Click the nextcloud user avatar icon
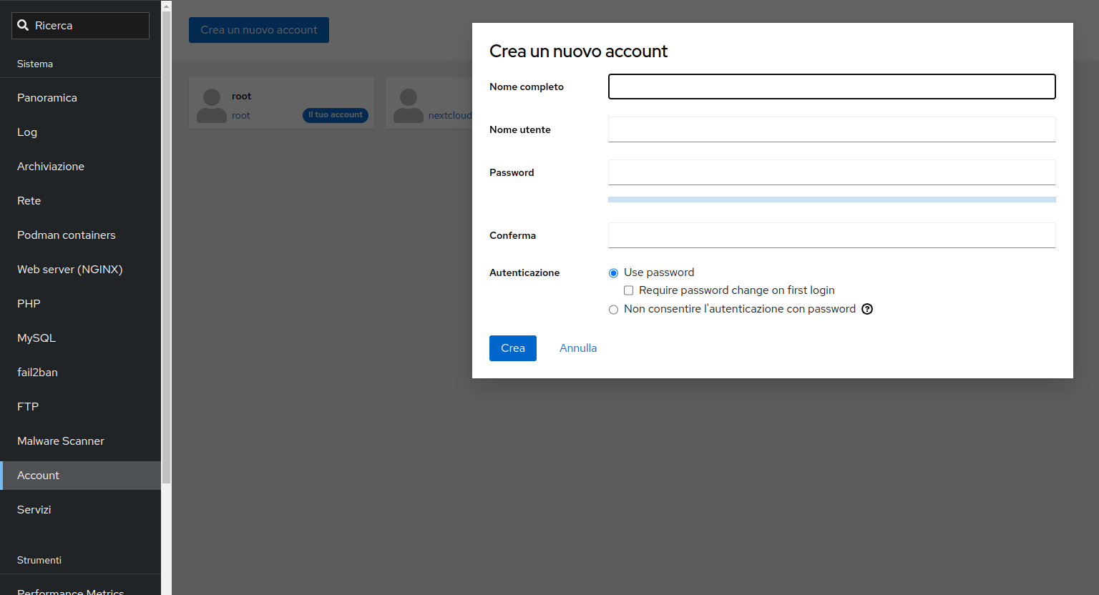The width and height of the screenshot is (1099, 595). pos(409,106)
